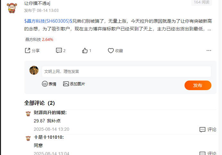Image resolution: width=222 pixels, height=155 pixels.
Task: Click your own avatar beside comment box
Action: pos(34,70)
